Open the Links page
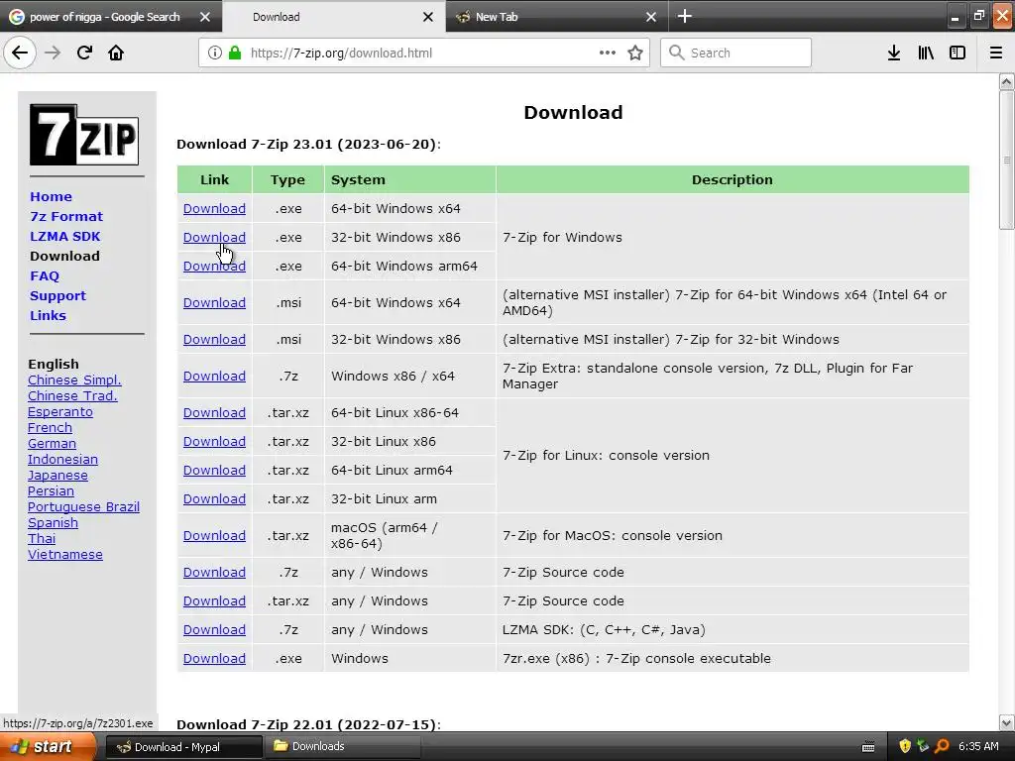The height and width of the screenshot is (761, 1015). coord(48,315)
